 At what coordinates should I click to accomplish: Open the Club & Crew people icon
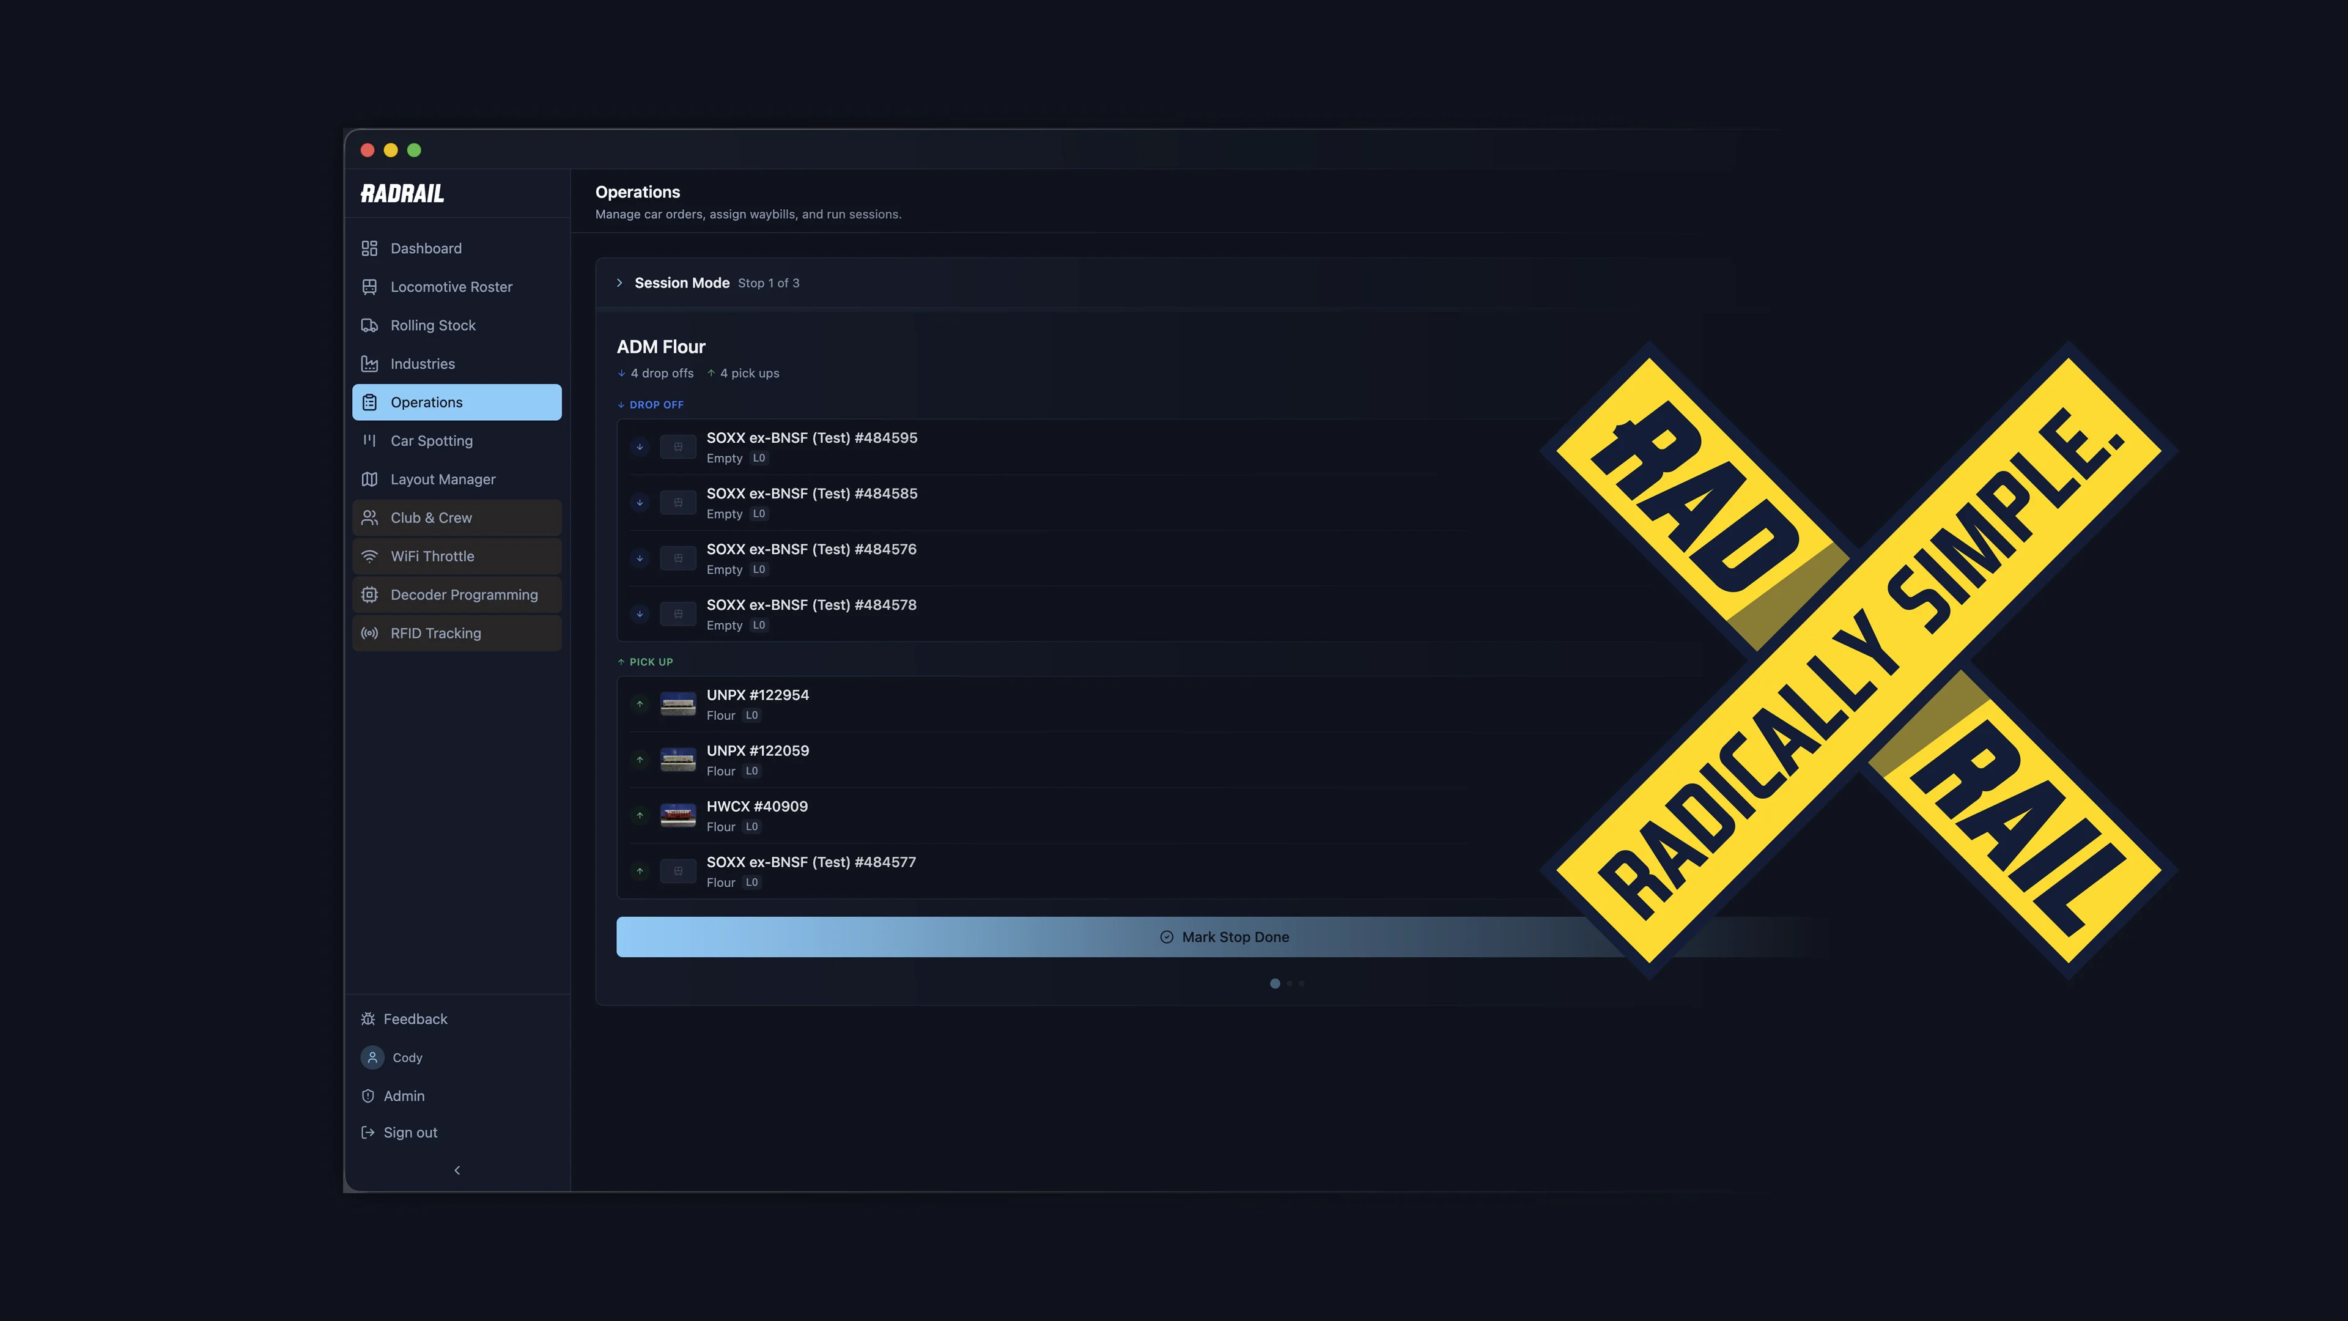(369, 518)
